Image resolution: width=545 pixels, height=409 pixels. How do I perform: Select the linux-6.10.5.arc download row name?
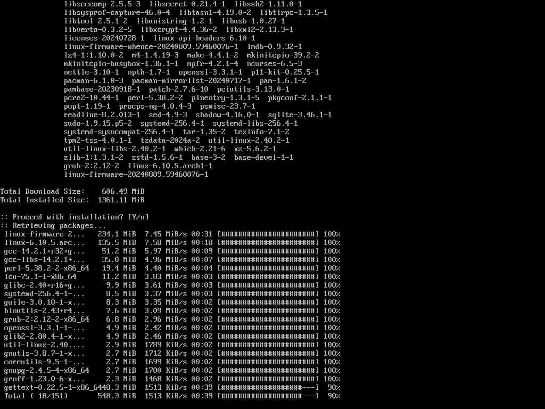click(x=45, y=243)
